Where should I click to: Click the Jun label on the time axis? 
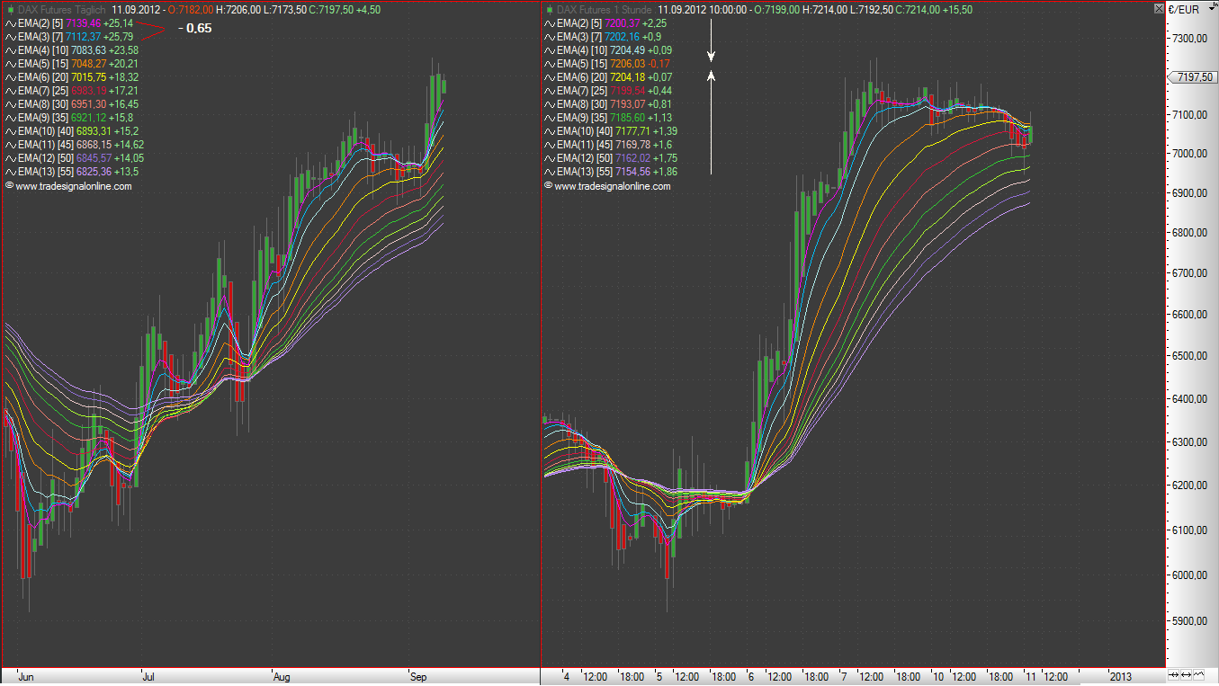coord(26,676)
